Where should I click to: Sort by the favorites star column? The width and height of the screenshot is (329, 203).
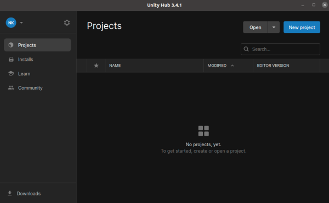click(x=96, y=66)
